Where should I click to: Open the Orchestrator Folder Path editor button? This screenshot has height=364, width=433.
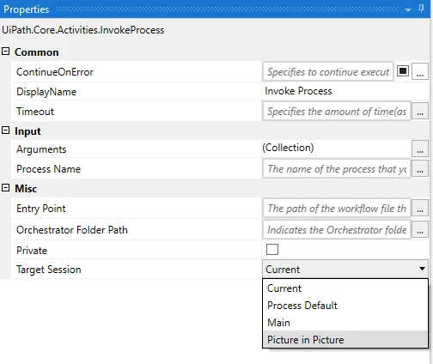coord(420,230)
